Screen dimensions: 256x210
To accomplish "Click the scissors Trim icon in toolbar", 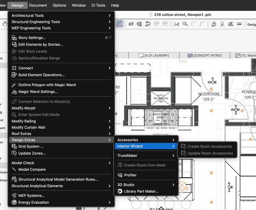I will (176, 24).
